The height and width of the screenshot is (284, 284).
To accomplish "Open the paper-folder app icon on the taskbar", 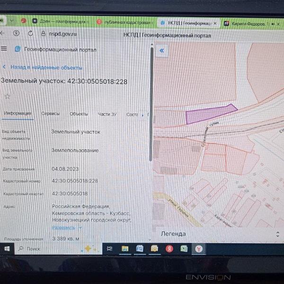I will pos(154,248).
